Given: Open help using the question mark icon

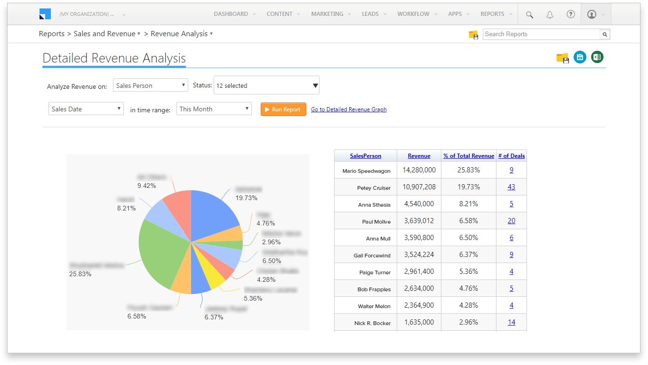Looking at the screenshot, I should [571, 14].
